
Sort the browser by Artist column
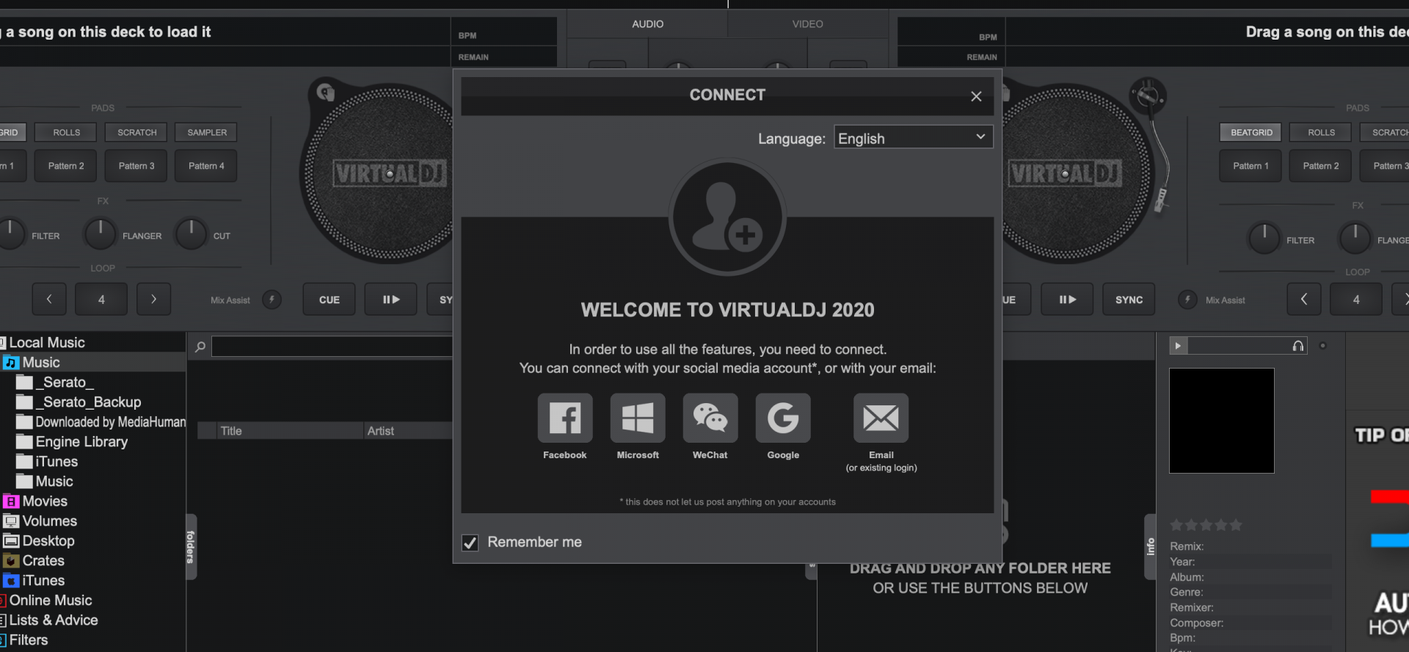[408, 431]
